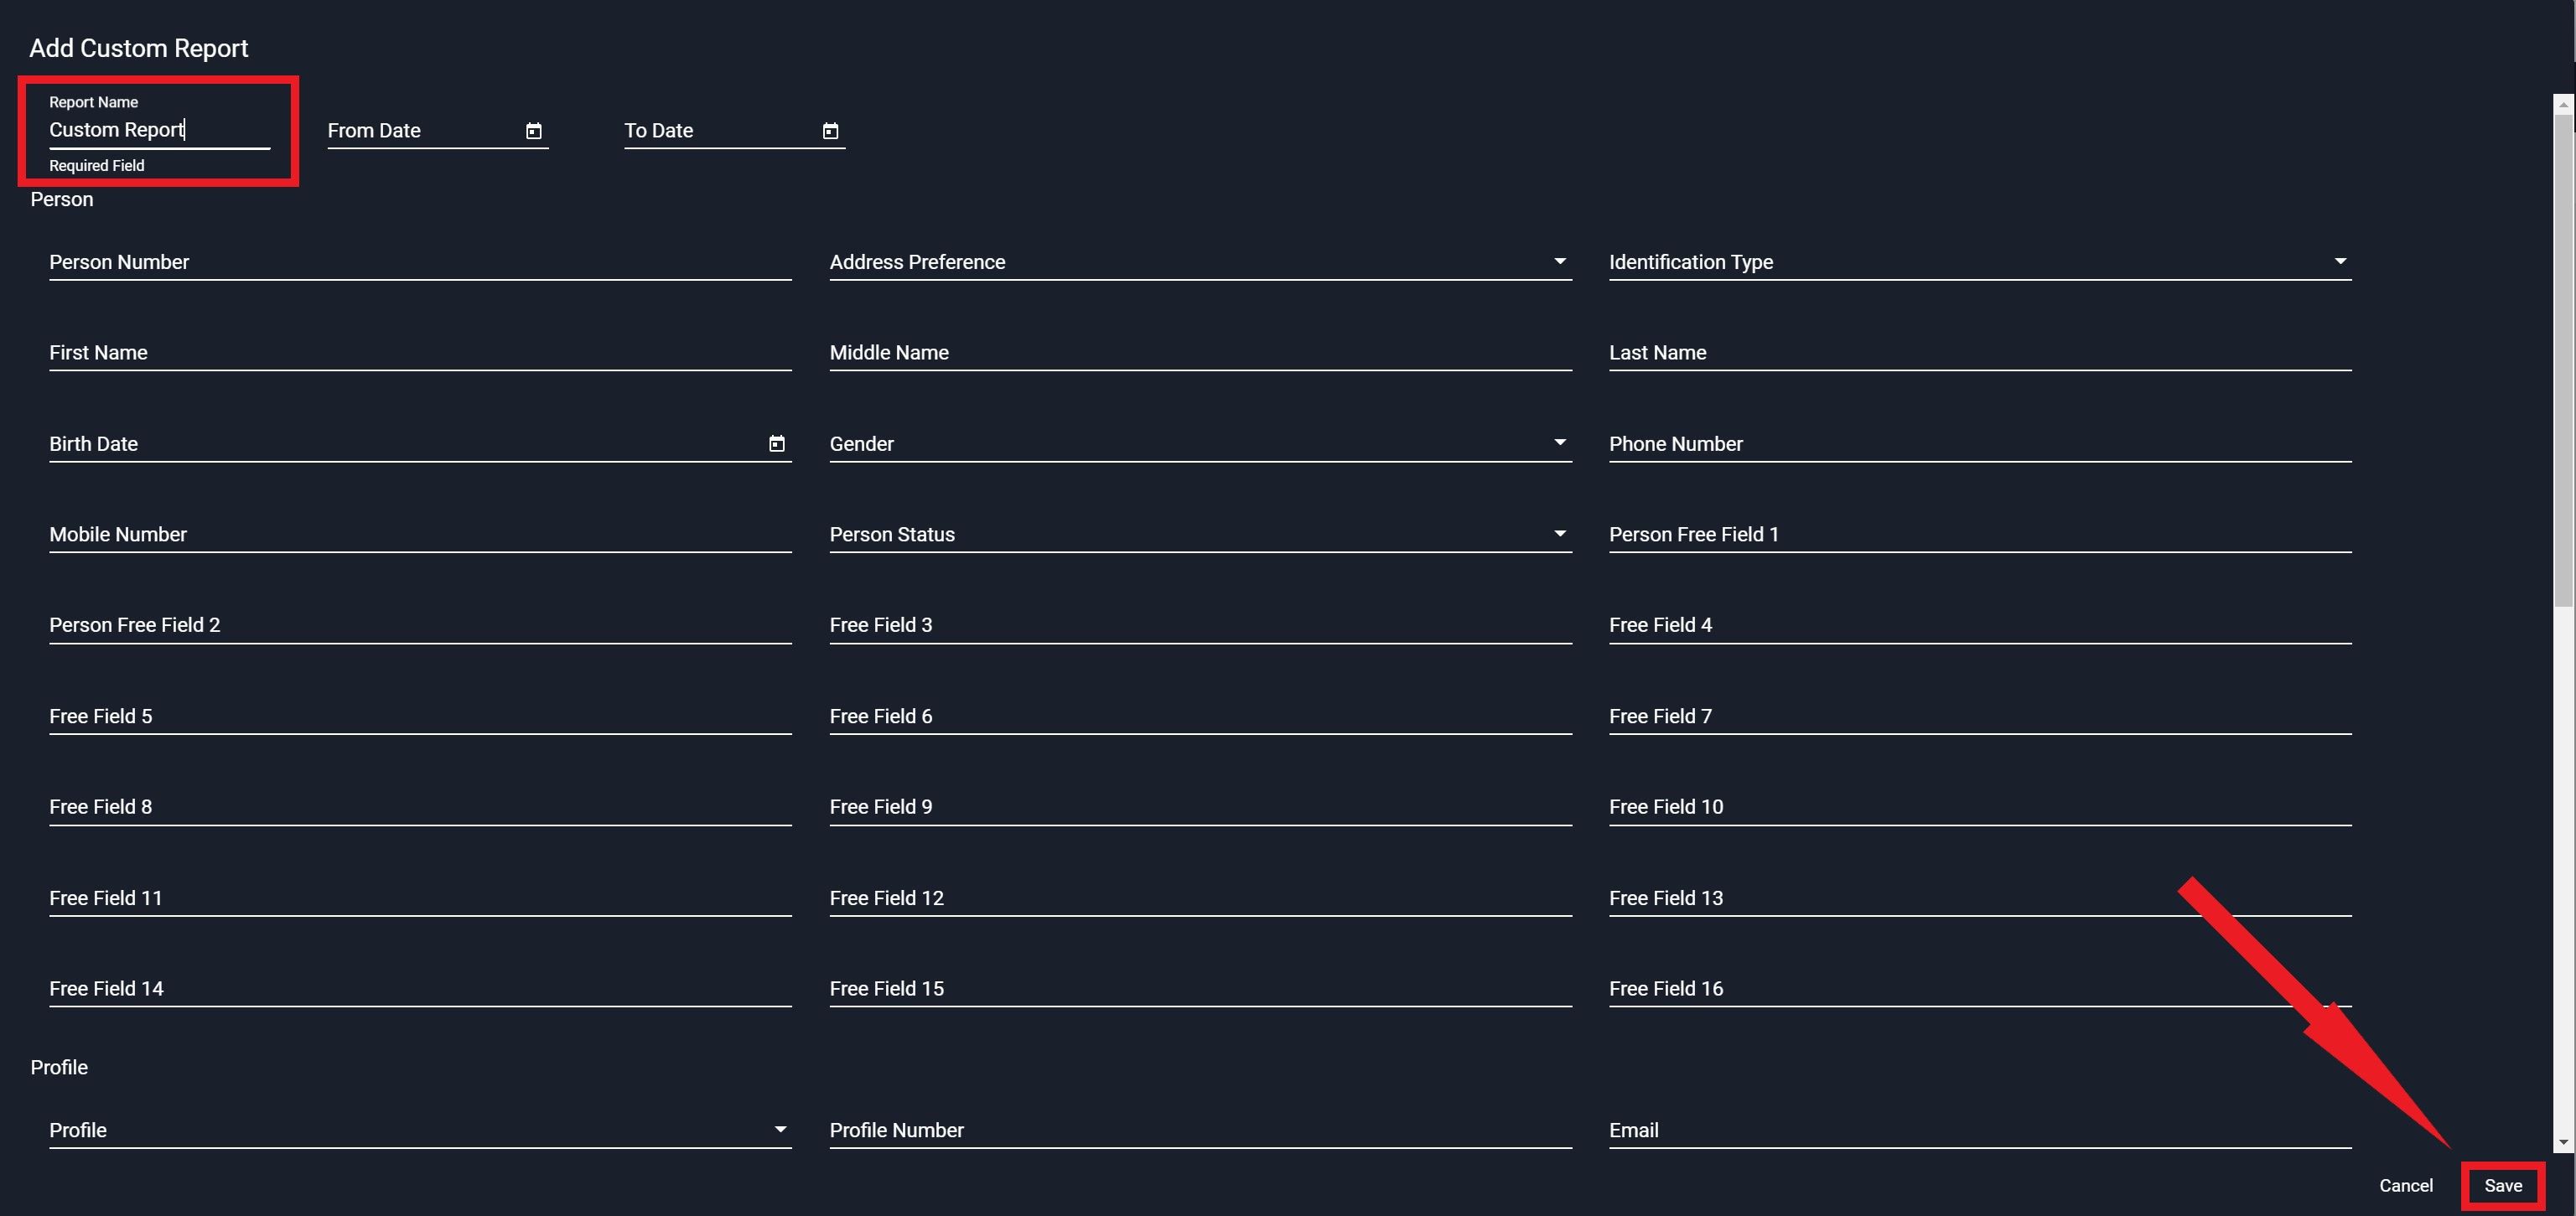Expand the Gender dropdown
This screenshot has width=2576, height=1216.
[x=1559, y=443]
